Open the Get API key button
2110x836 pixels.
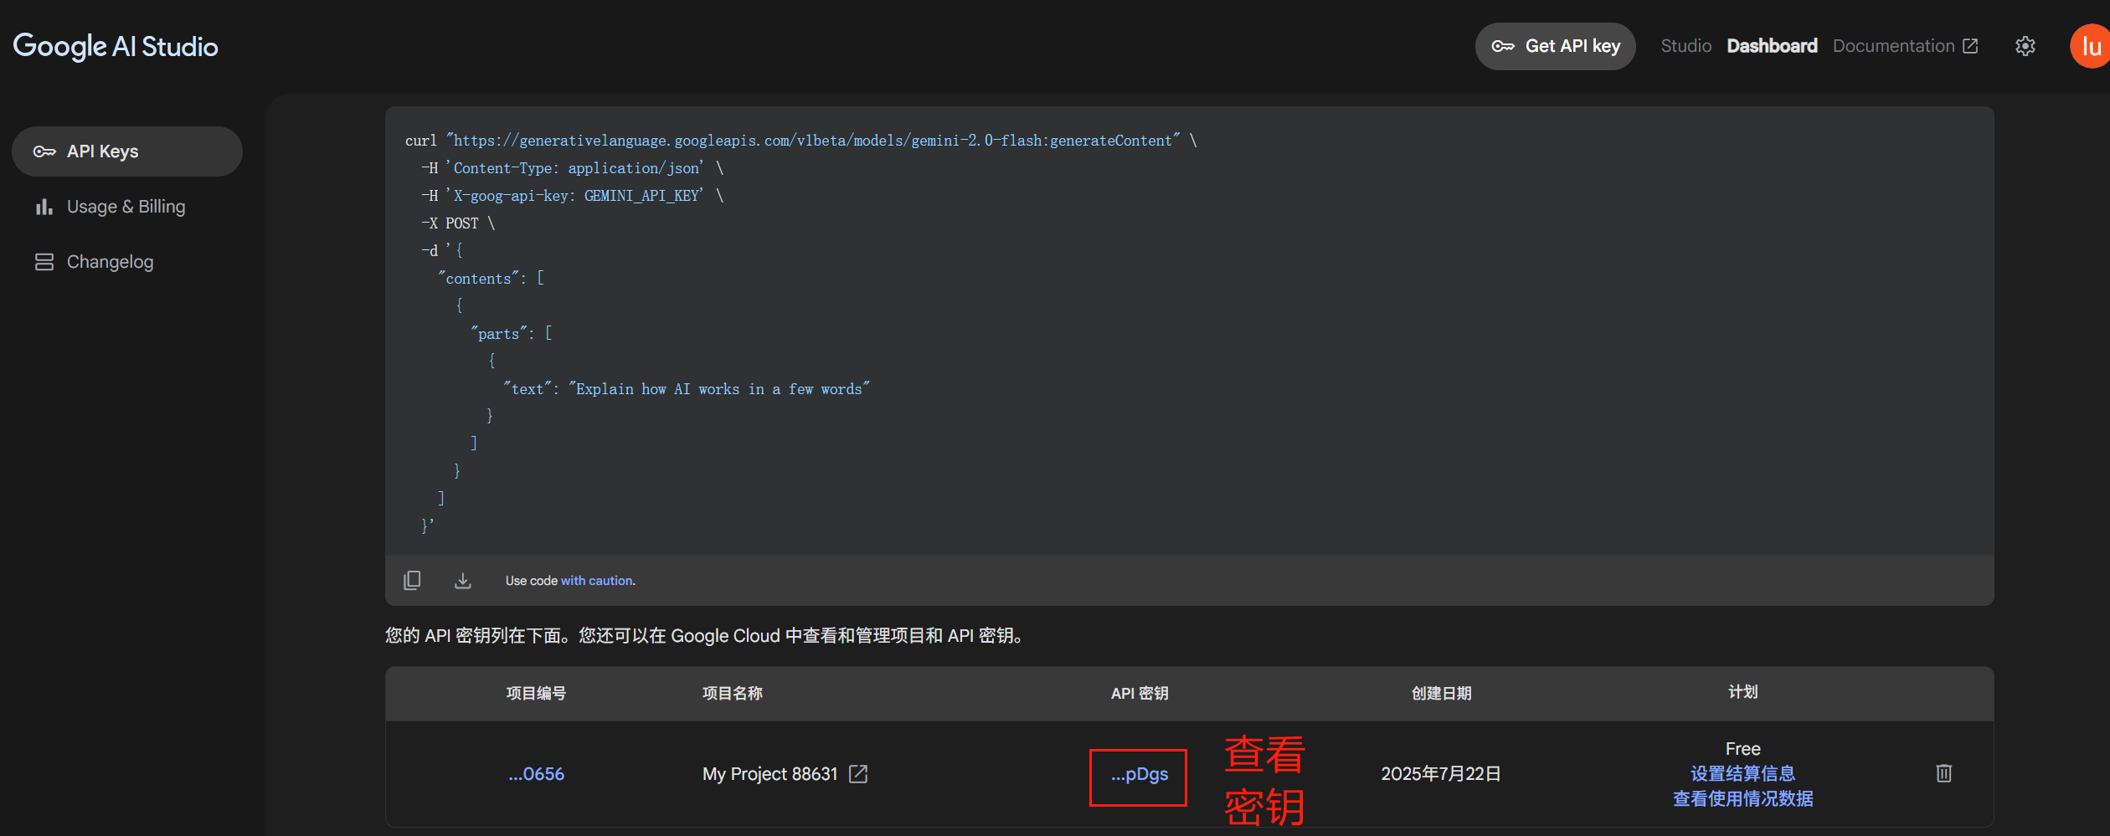[1555, 46]
